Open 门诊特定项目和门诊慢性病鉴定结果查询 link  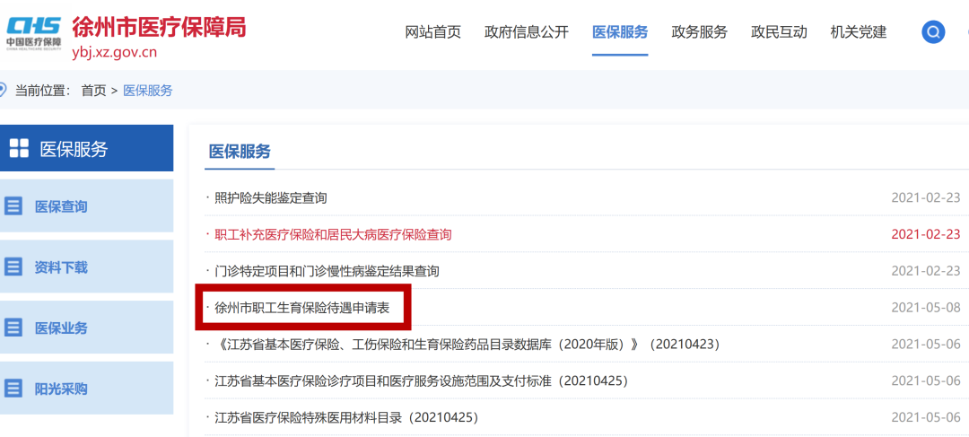(327, 271)
